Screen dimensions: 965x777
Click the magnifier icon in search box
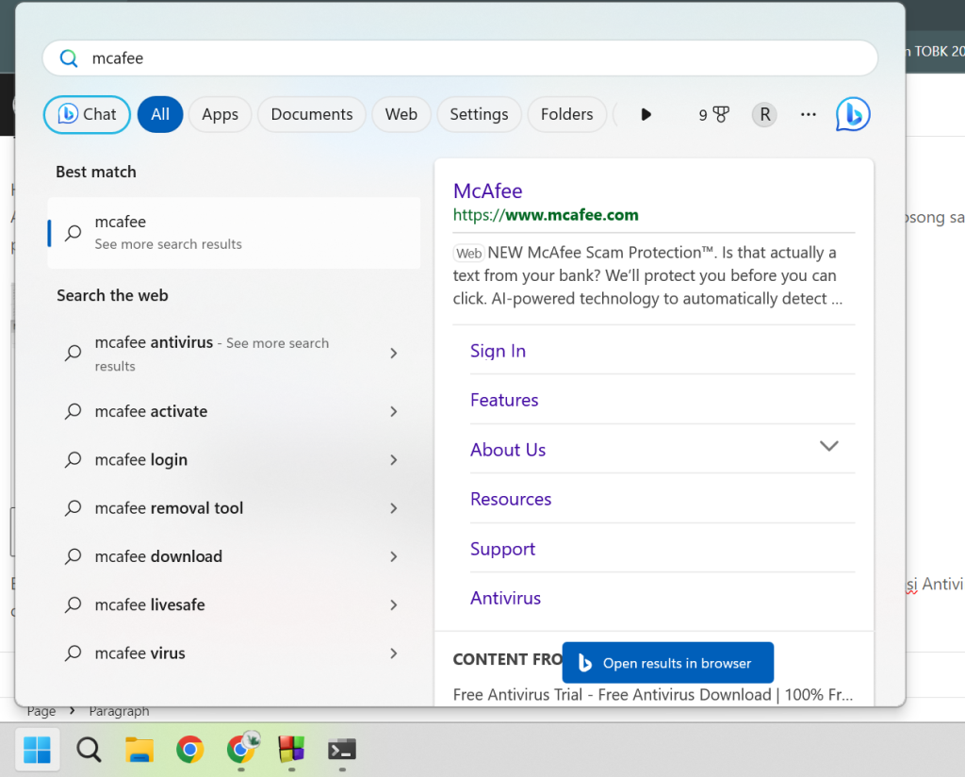(68, 58)
